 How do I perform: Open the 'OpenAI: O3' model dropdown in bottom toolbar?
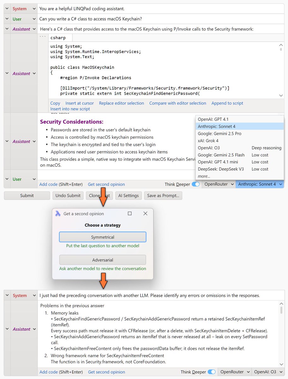(267, 372)
